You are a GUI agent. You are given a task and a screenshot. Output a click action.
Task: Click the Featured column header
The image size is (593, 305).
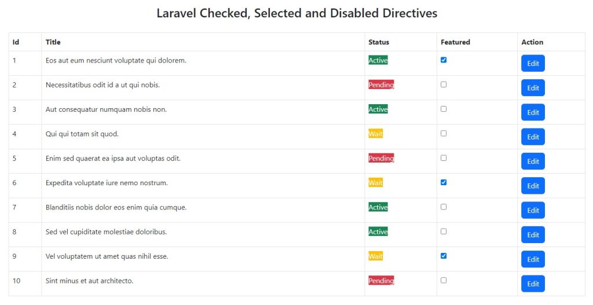[x=455, y=42]
